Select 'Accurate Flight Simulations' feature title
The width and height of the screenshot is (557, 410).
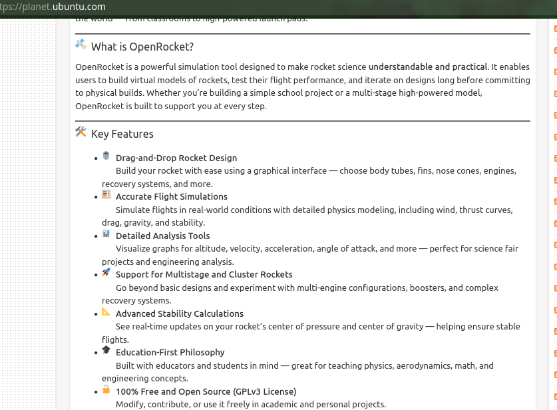[172, 197]
